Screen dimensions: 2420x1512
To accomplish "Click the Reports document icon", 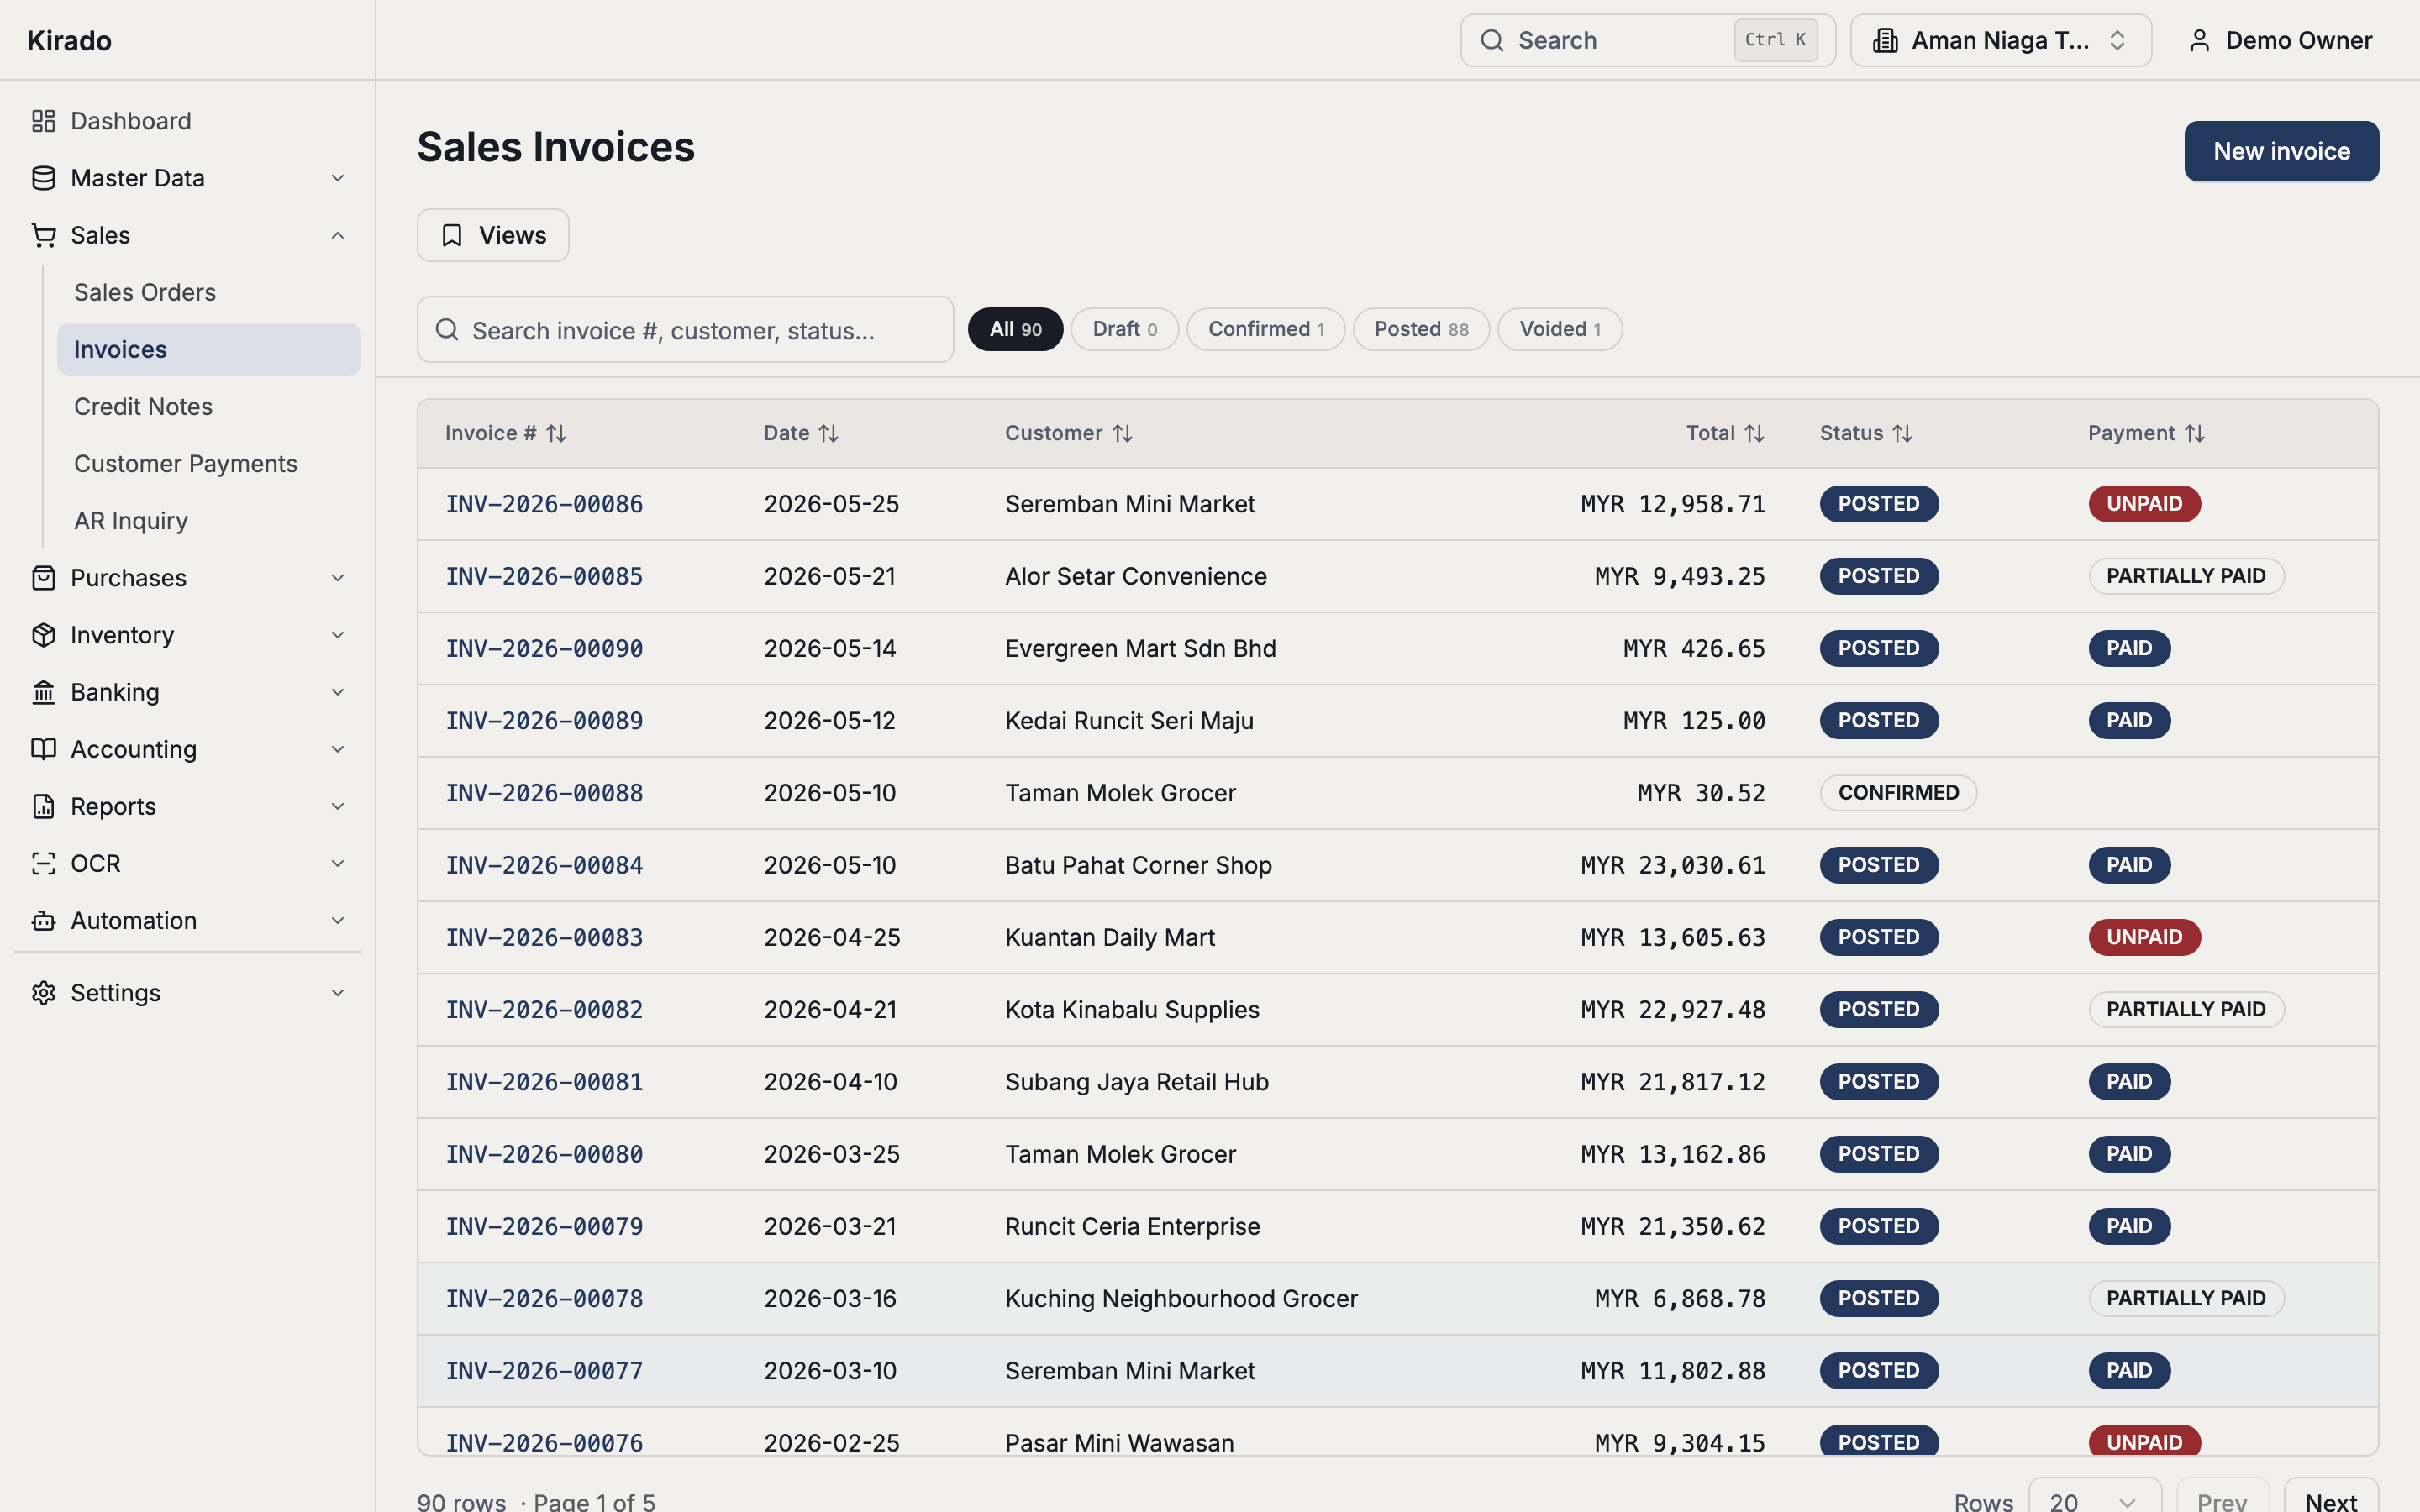I will click(43, 806).
